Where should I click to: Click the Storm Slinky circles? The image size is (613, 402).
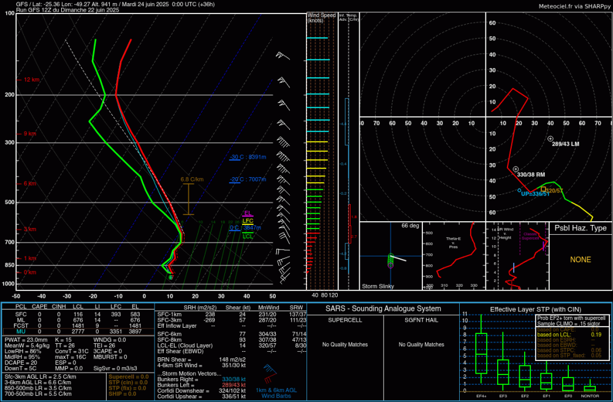pos(390,260)
